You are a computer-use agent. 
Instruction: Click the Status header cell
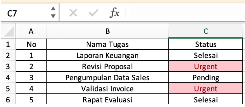point(206,45)
